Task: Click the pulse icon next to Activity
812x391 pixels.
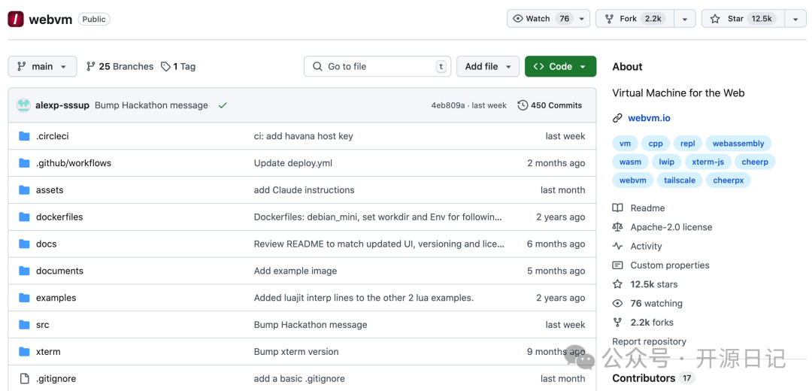Action: coord(617,246)
